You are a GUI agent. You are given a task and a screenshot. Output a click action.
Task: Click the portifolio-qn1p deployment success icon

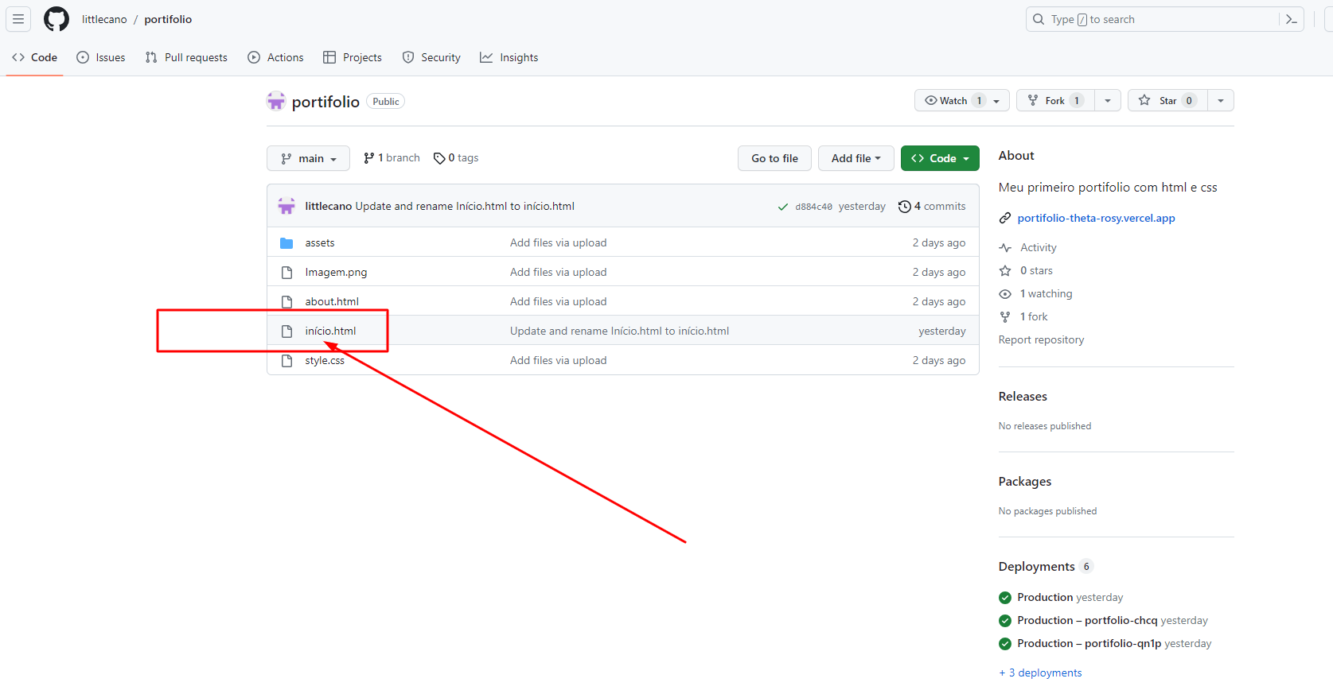(x=1005, y=644)
